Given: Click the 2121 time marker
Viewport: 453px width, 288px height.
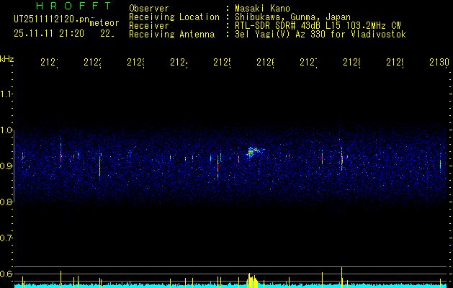Looking at the screenshot, I should coord(50,63).
